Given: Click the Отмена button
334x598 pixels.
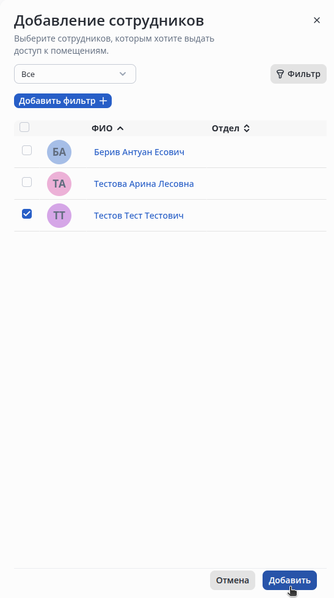Looking at the screenshot, I should (233, 580).
